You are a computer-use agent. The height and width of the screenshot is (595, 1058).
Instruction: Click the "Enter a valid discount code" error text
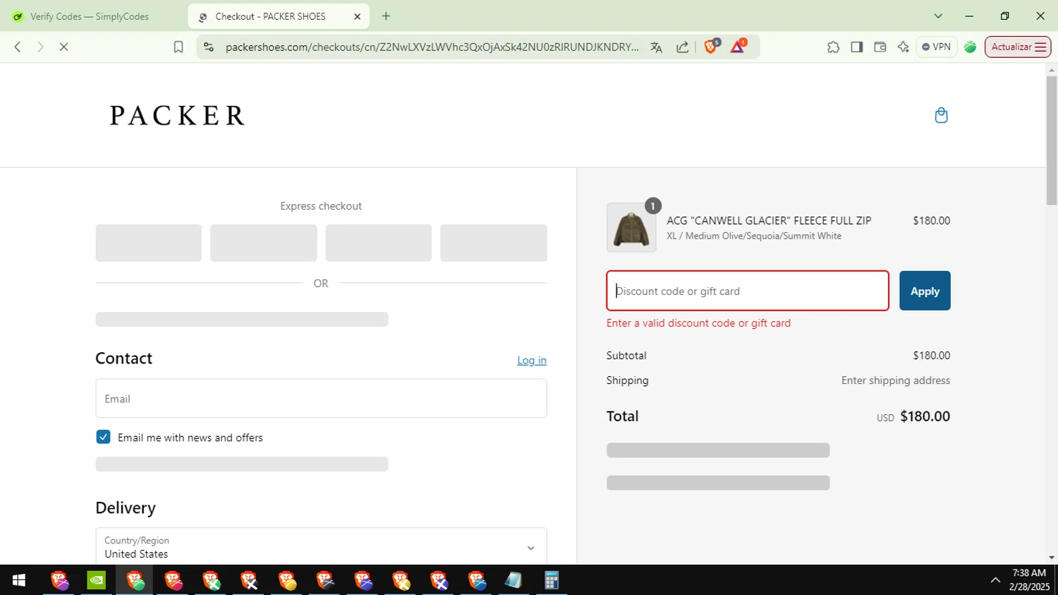point(698,323)
